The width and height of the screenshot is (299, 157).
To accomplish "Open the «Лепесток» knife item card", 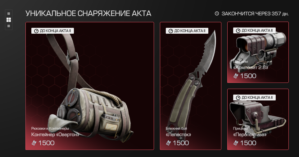I will (x=191, y=86).
